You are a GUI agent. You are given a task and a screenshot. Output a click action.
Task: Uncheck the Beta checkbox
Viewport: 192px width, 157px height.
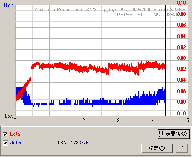[x=5, y=134]
